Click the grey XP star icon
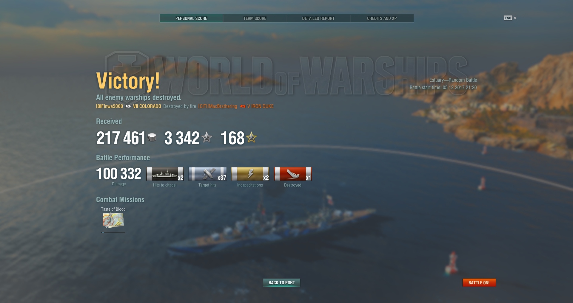Screen dimensions: 573x303 pyautogui.click(x=207, y=137)
